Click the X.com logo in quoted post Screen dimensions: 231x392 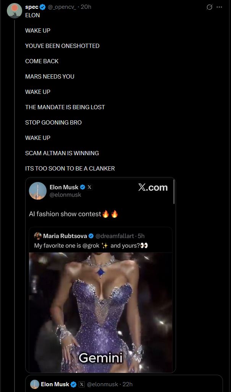pyautogui.click(x=153, y=187)
